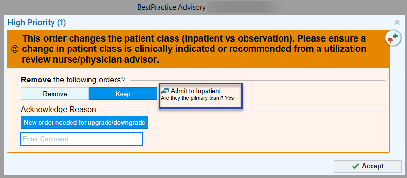Toggle New order needed for upgrade/downgrade reason
The height and width of the screenshot is (178, 407).
coord(85,122)
